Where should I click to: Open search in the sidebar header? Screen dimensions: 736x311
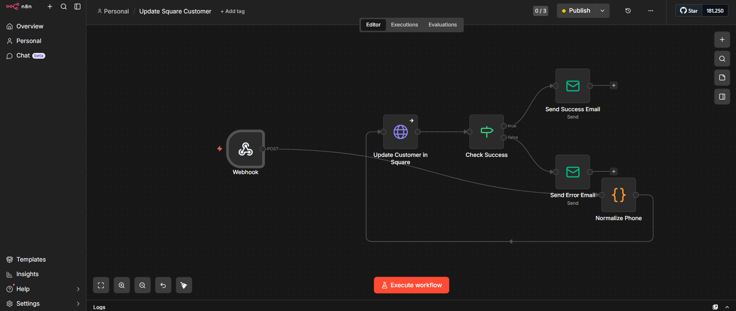click(x=64, y=7)
